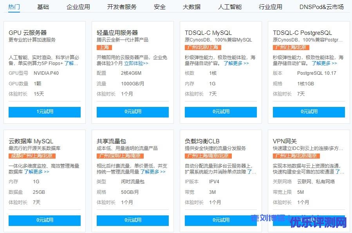Image resolution: width=352 pixels, height=233 pixels.
Task: Start 0元试用 for 负载均衡CLB
Action: click(x=221, y=220)
